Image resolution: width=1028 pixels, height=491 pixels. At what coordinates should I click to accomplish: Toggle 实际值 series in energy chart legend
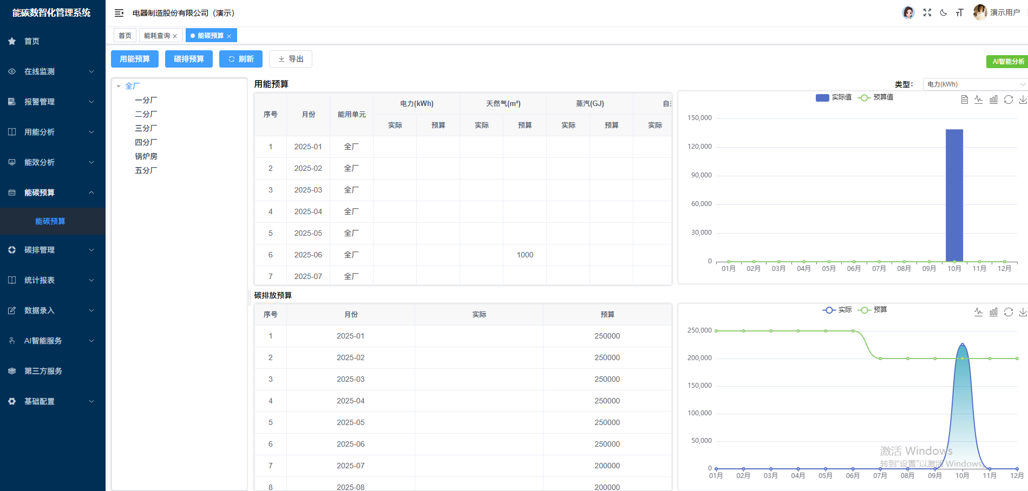[834, 97]
